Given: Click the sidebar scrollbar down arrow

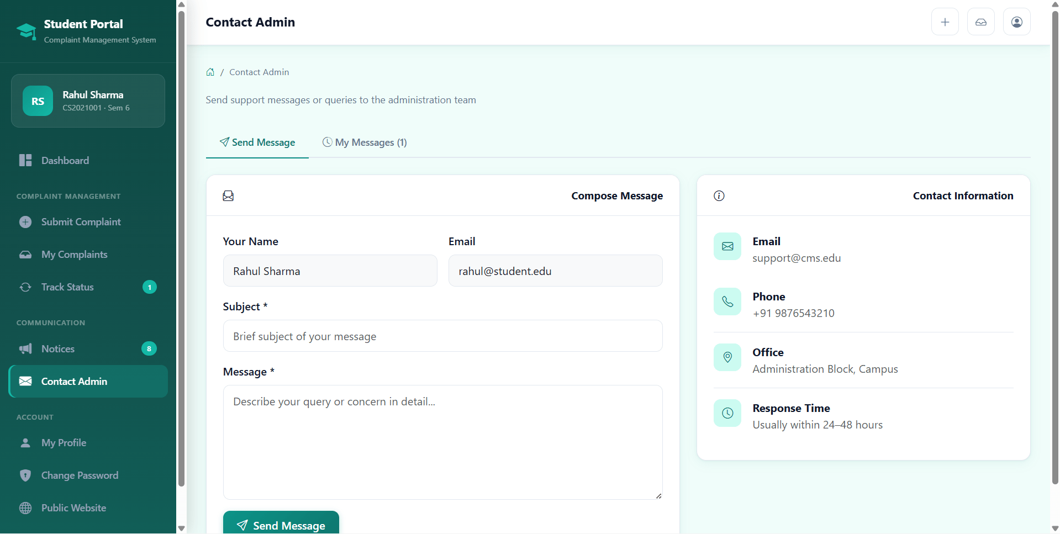Looking at the screenshot, I should click(181, 529).
